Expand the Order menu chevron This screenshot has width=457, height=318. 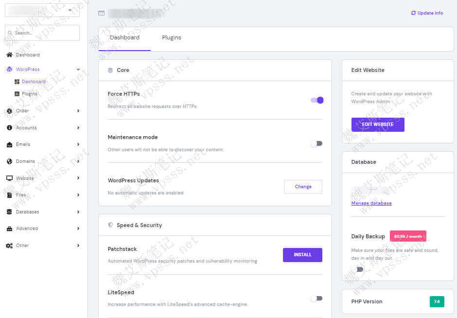click(78, 111)
